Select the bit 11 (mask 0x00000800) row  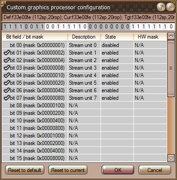[84, 128]
